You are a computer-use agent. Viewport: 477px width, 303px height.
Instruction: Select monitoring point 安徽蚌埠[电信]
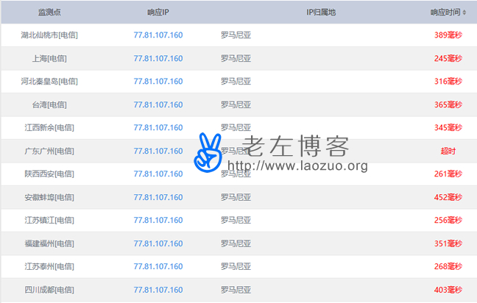tap(49, 197)
